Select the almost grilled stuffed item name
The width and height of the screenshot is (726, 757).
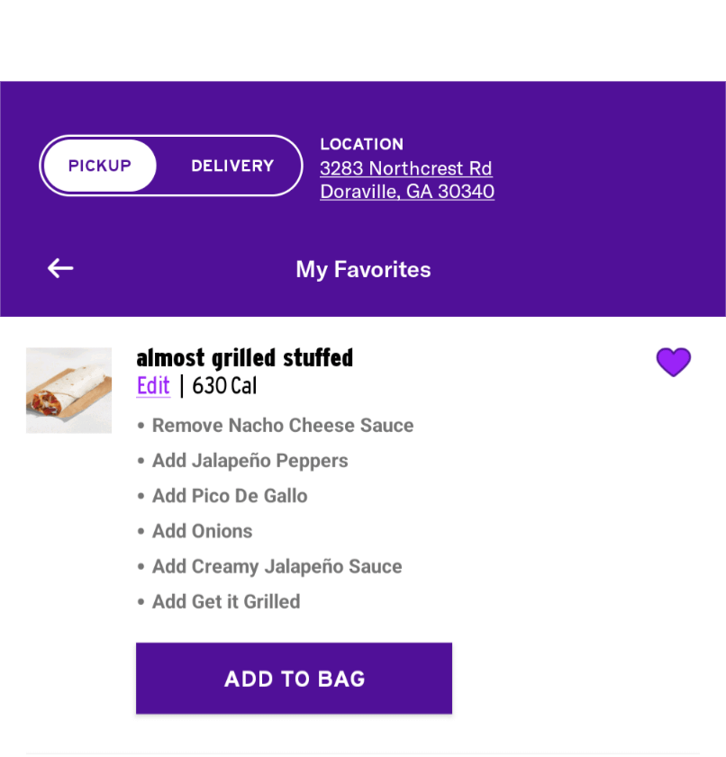[x=244, y=358]
